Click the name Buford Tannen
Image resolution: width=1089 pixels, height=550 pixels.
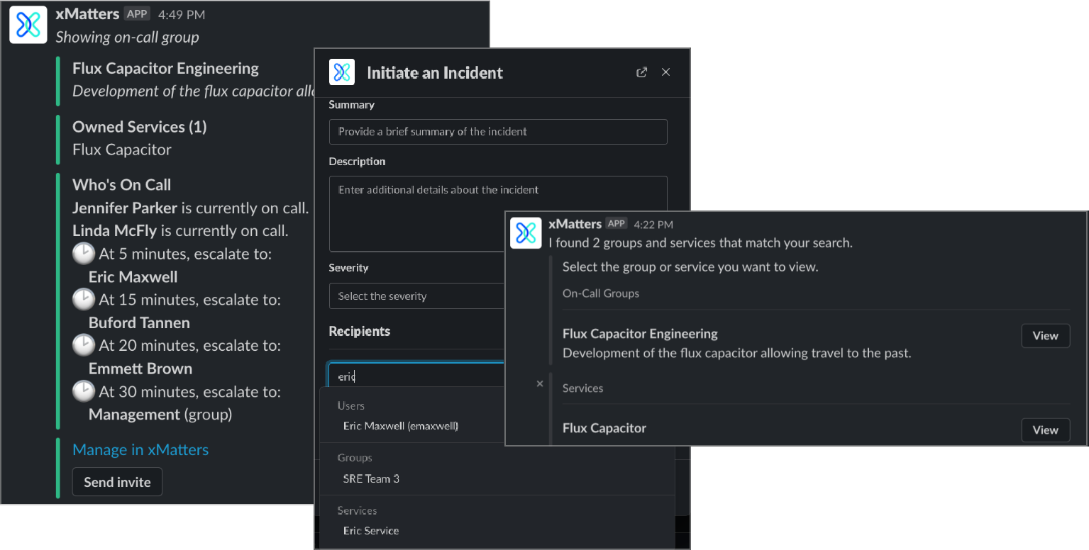click(x=139, y=323)
